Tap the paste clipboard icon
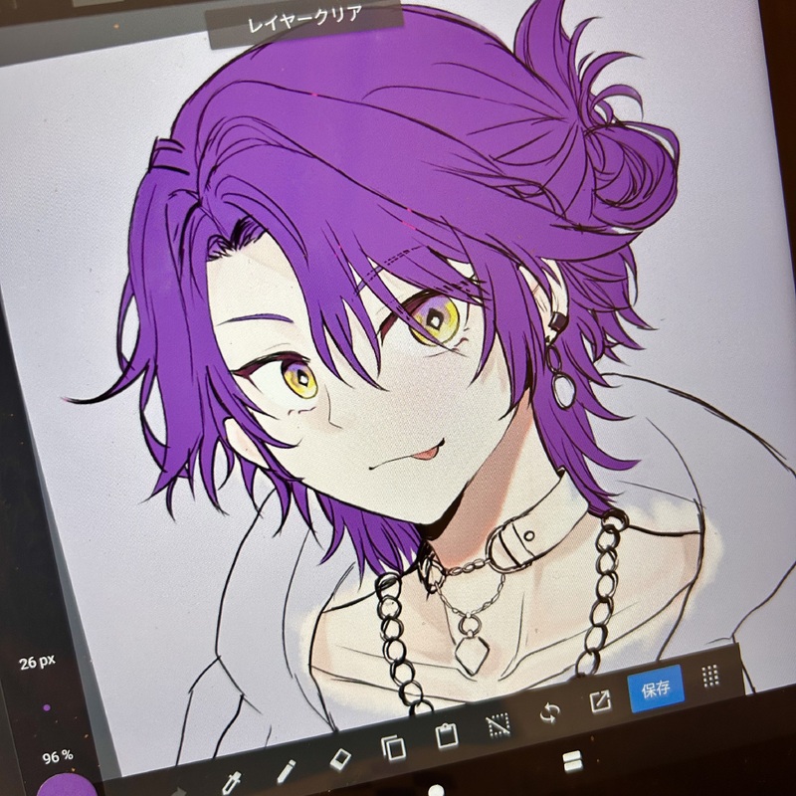Viewport: 796px width, 796px height. tap(447, 734)
